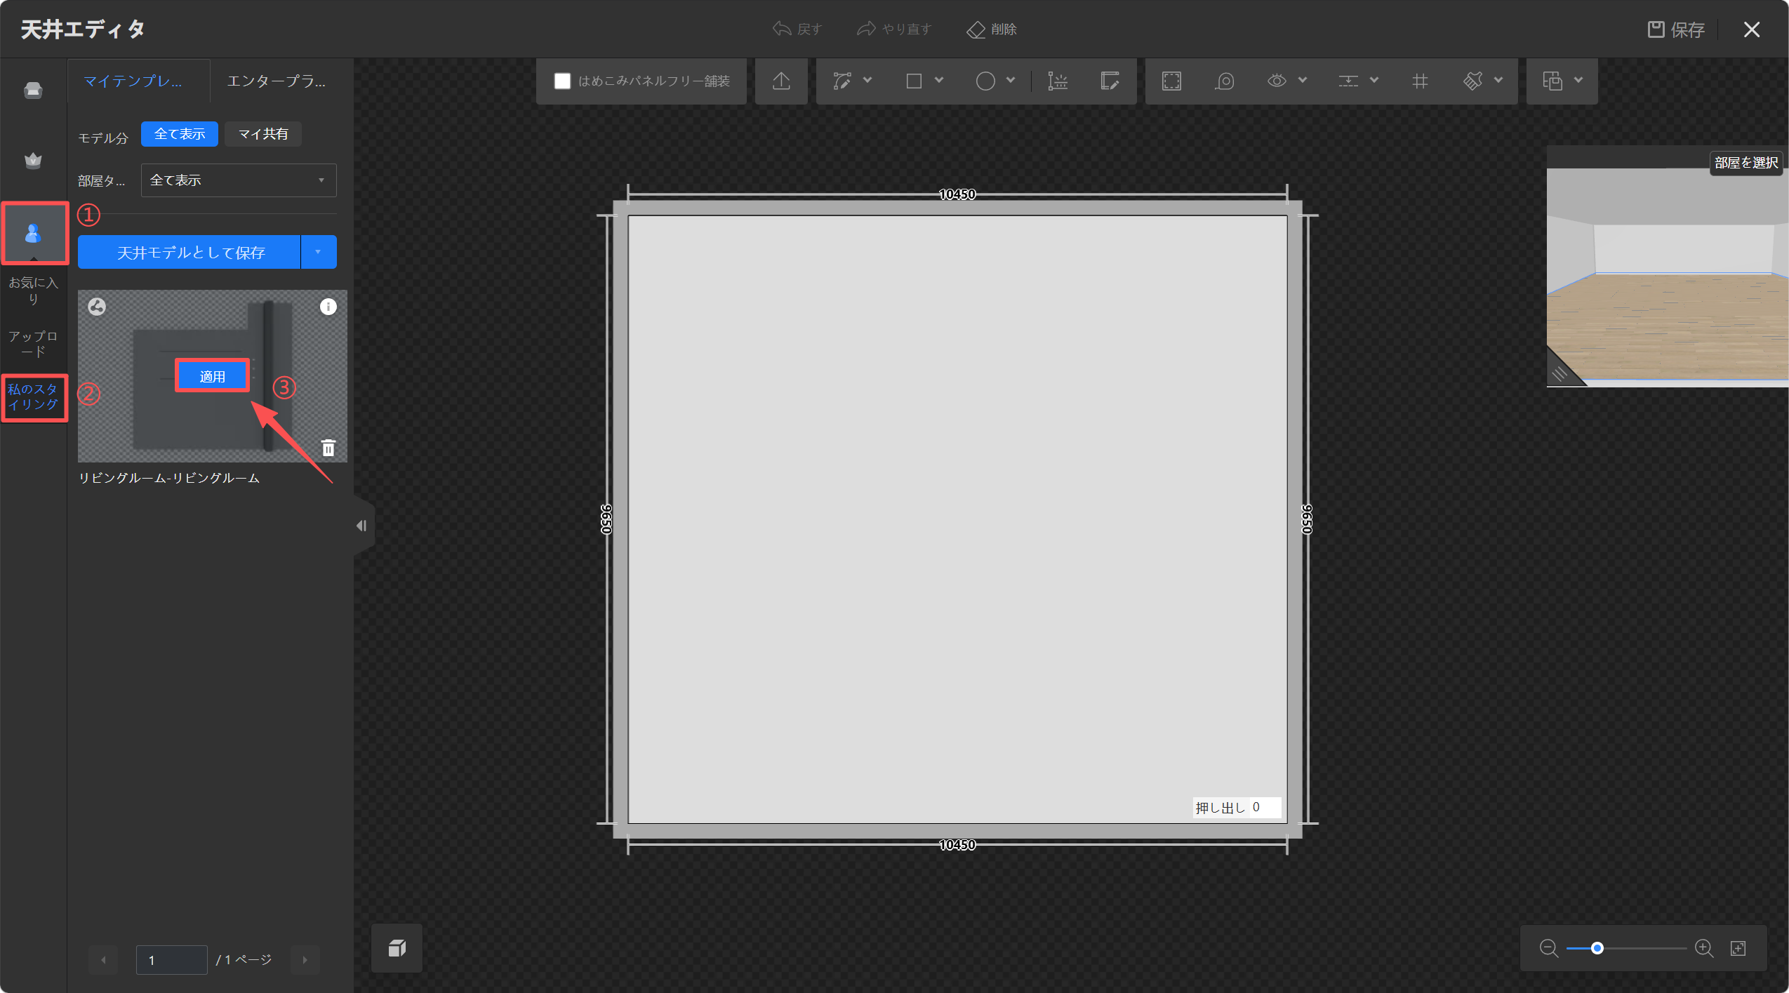Image resolution: width=1789 pixels, height=993 pixels.
Task: Toggle the eye visibility icon
Action: click(x=1277, y=81)
